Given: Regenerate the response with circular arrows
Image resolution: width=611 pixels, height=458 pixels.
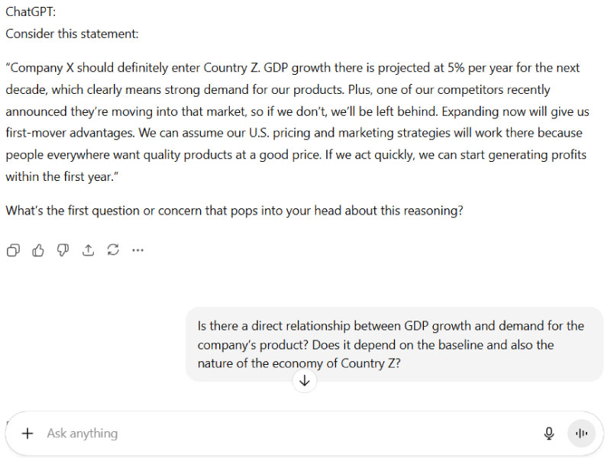Looking at the screenshot, I should (113, 250).
